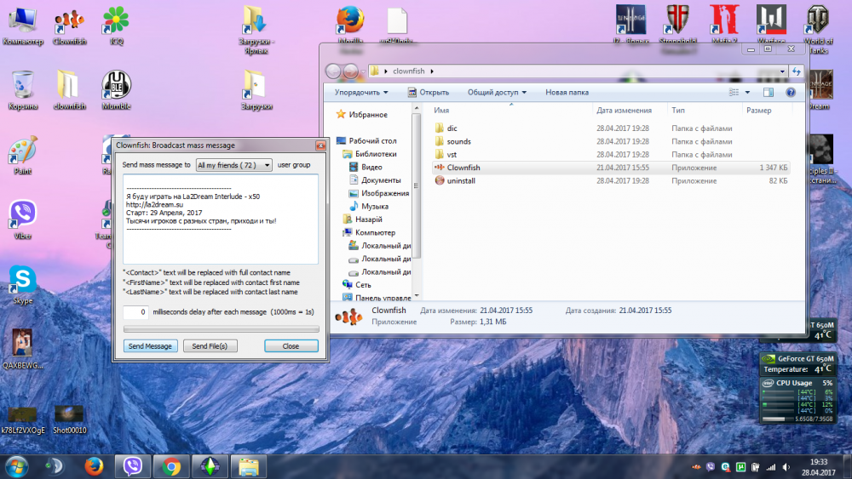Click the Paint desktop shortcut
The image size is (852, 479).
pyautogui.click(x=22, y=151)
